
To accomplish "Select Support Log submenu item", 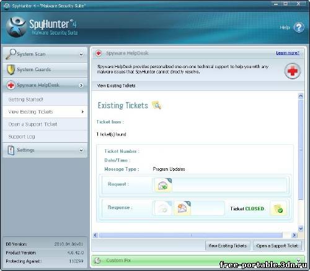I will point(45,137).
